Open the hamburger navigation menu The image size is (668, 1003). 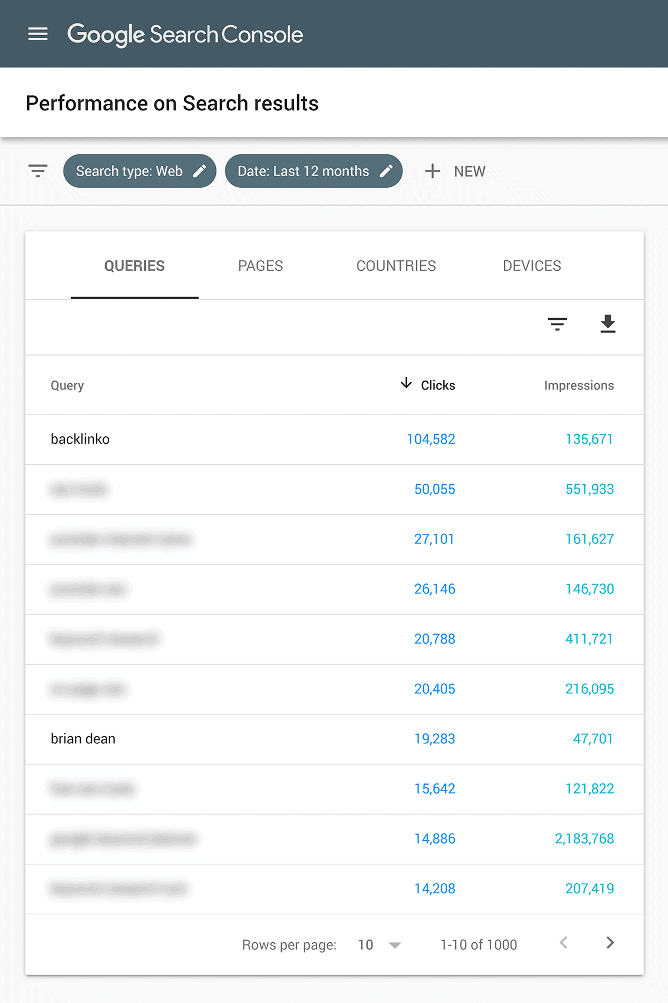coord(38,34)
